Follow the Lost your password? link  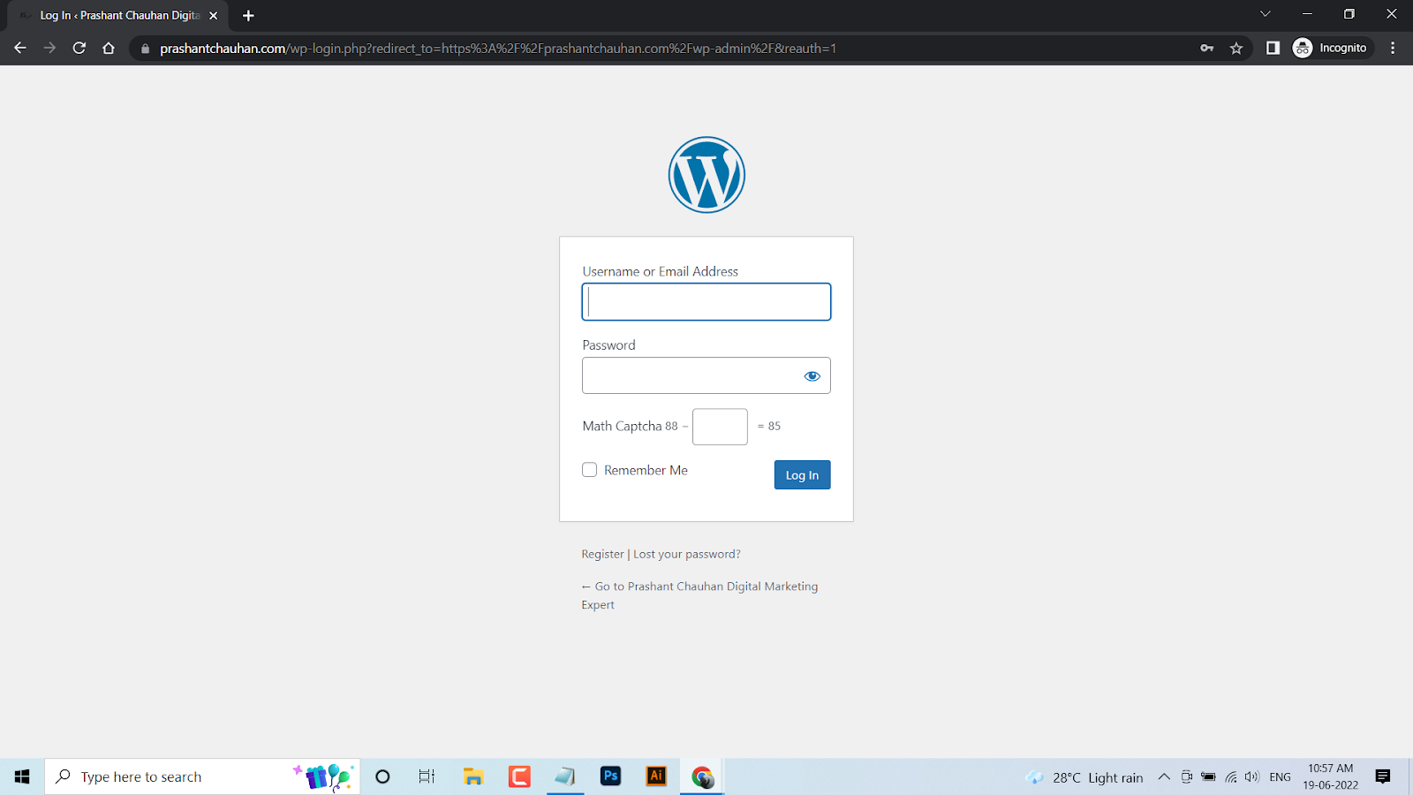coord(687,554)
